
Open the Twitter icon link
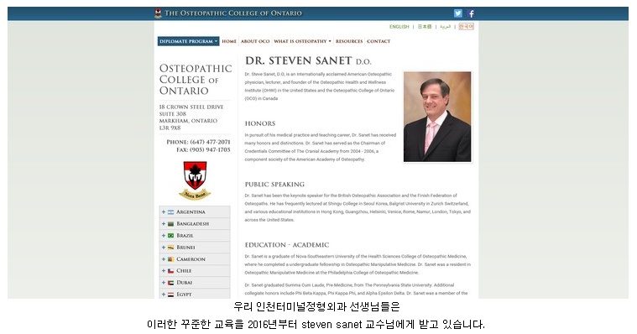[458, 13]
